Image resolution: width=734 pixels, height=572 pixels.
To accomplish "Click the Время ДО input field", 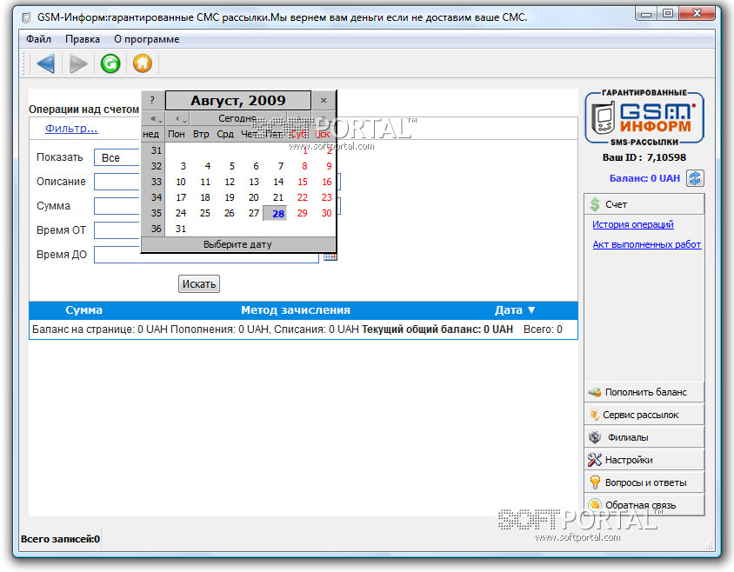I will tap(206, 256).
